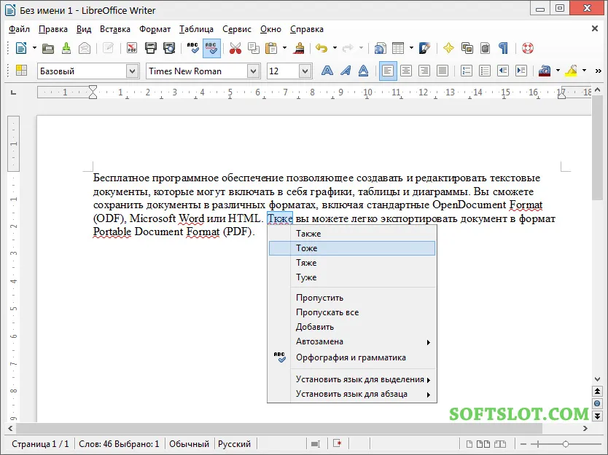
Task: Toggle justified paragraph alignment
Action: point(443,71)
